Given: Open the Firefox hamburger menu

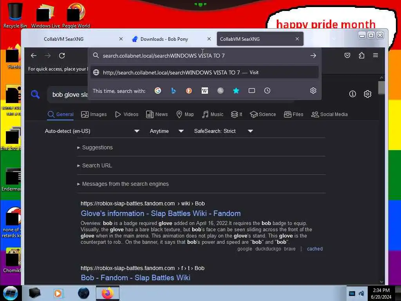Looking at the screenshot, I should [x=376, y=55].
